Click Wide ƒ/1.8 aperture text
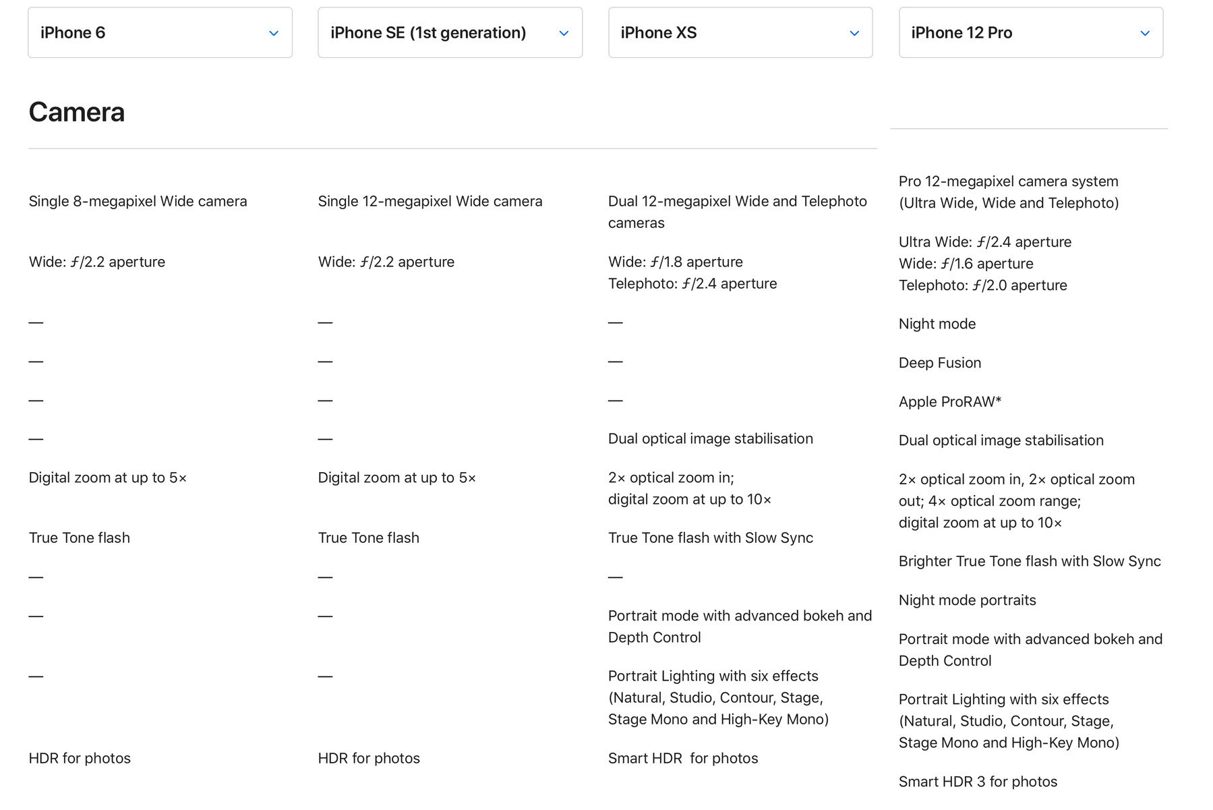This screenshot has height=810, width=1213. tap(675, 262)
